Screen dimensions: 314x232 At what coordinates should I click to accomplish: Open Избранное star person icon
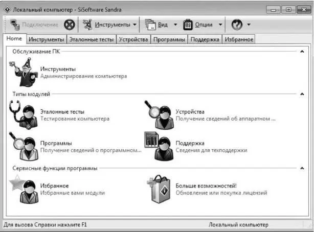pyautogui.click(x=24, y=189)
